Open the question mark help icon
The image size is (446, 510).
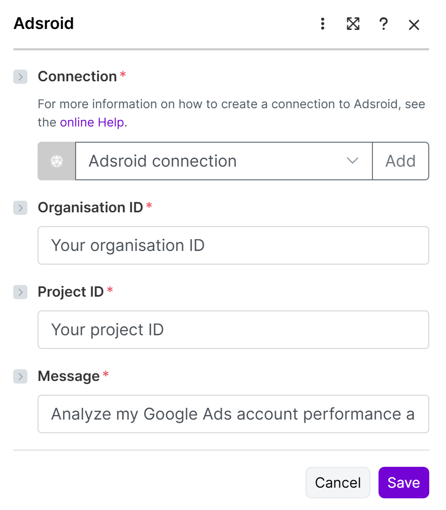pyautogui.click(x=384, y=24)
